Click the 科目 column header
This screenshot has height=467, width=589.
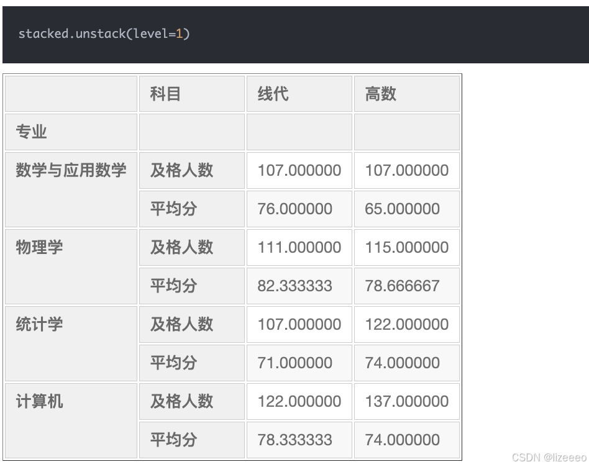click(x=165, y=94)
